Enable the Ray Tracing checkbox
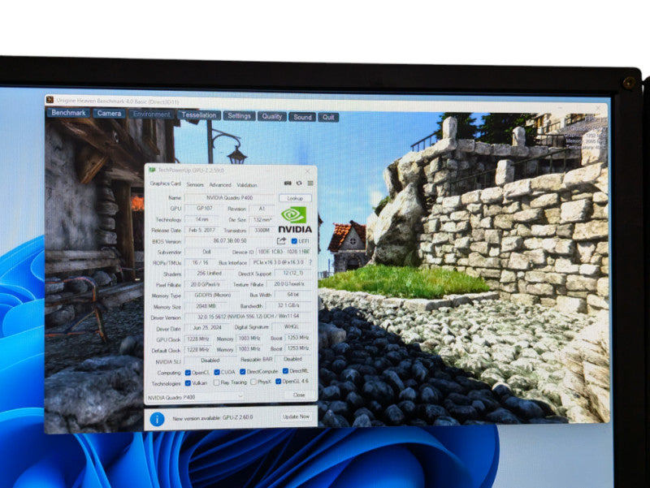This screenshot has height=488, width=650. [x=216, y=382]
